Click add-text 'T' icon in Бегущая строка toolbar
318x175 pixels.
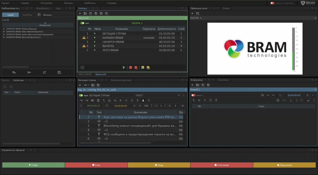(104, 100)
